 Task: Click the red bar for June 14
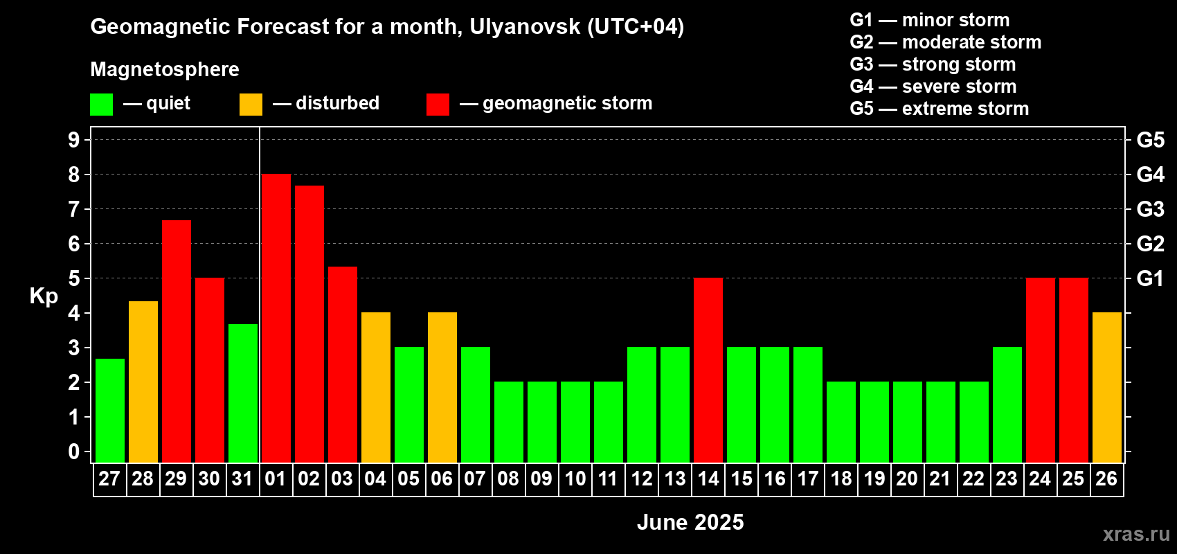pyautogui.click(x=708, y=370)
